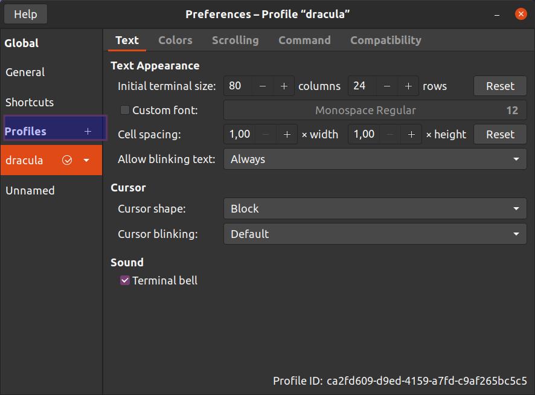
Task: Open the Cursor blinking dropdown
Action: [375, 234]
